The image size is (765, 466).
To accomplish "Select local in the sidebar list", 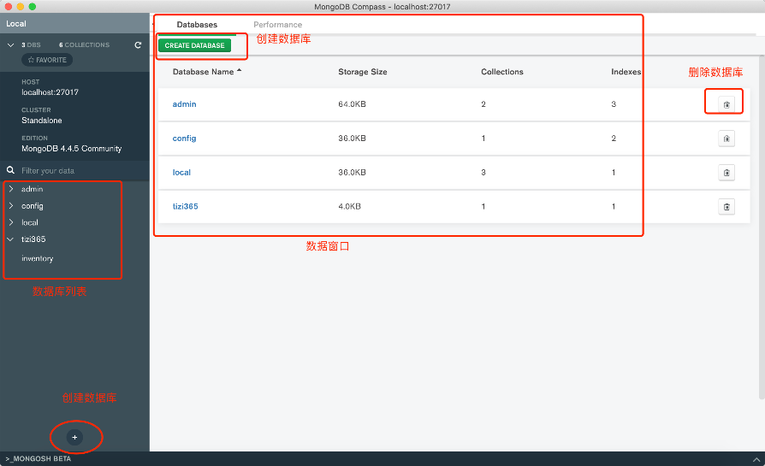I will coord(30,222).
